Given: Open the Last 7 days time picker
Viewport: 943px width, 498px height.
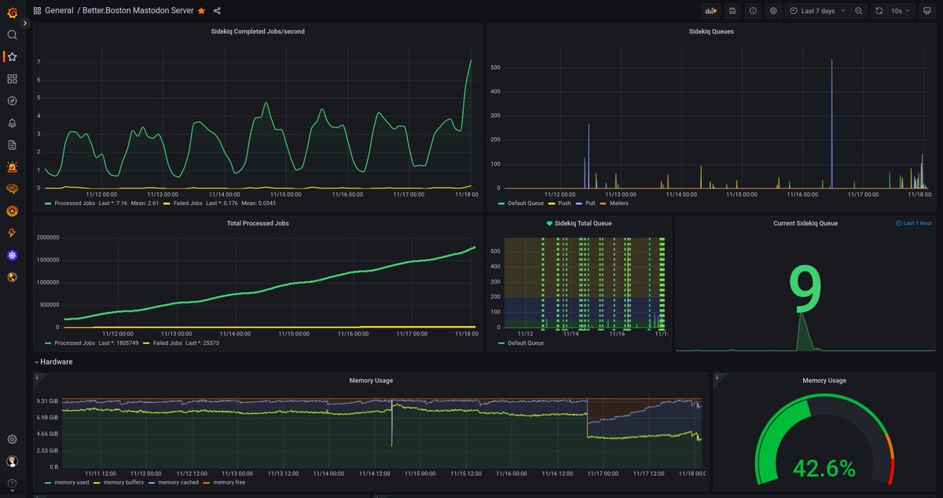Looking at the screenshot, I should pos(817,11).
